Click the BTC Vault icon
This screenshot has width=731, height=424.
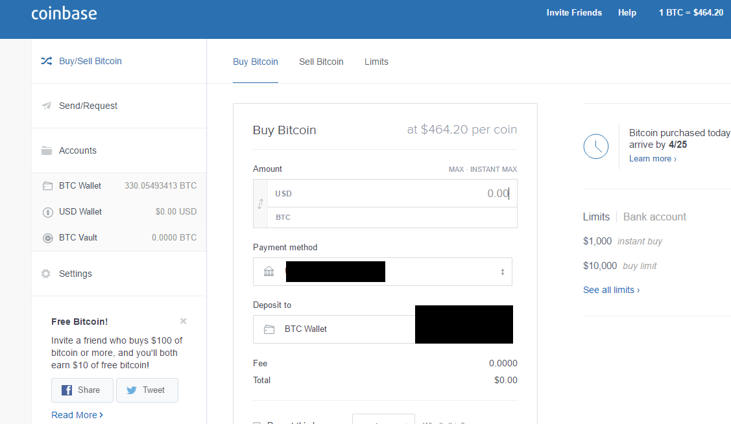47,238
